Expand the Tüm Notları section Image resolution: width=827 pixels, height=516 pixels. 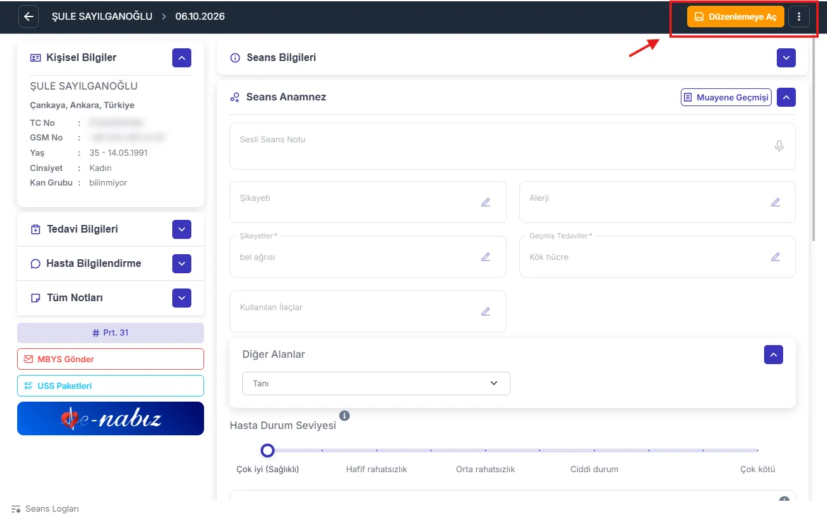[182, 298]
